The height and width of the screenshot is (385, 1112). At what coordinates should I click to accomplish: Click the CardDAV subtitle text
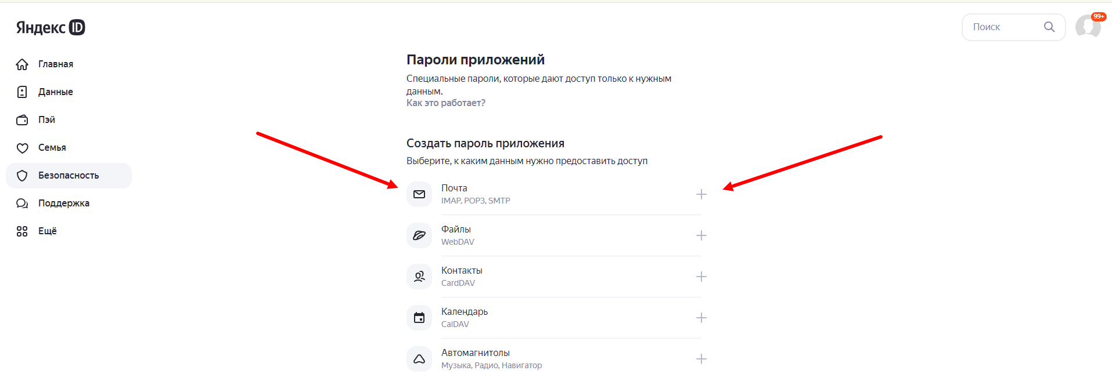[x=458, y=283]
